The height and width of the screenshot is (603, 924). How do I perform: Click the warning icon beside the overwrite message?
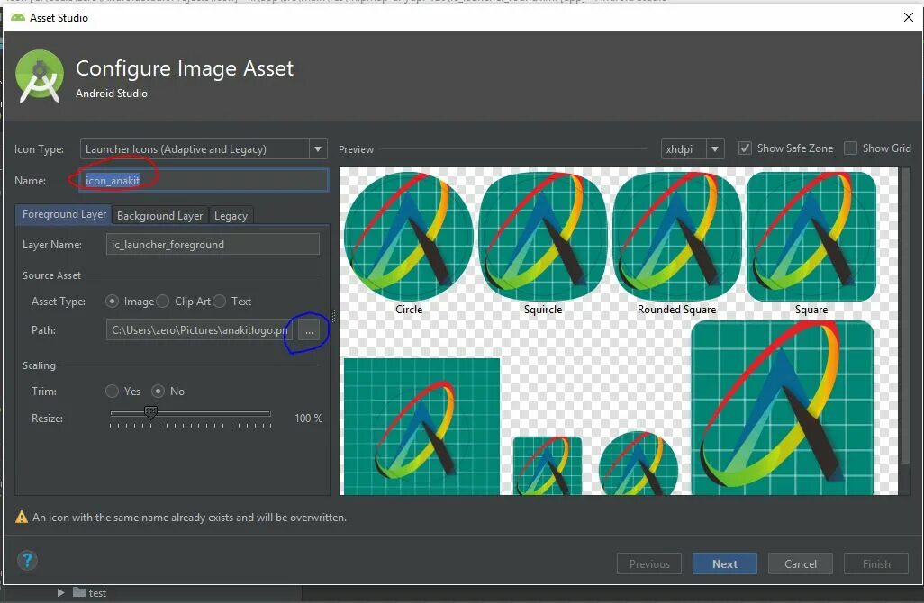coord(22,517)
